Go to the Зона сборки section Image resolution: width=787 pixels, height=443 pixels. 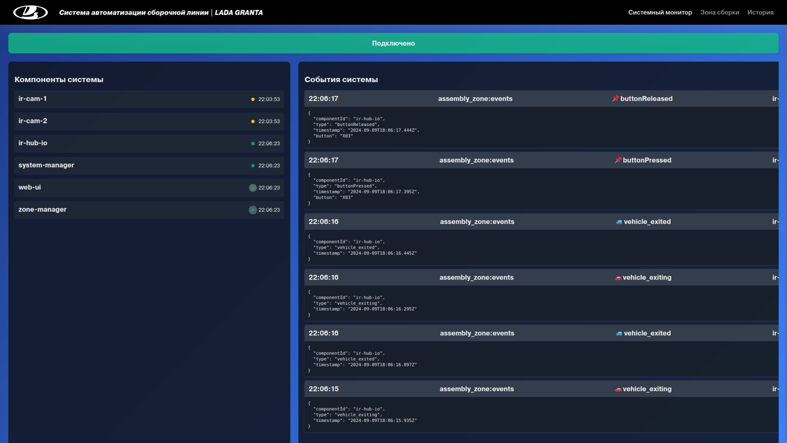[x=719, y=12]
